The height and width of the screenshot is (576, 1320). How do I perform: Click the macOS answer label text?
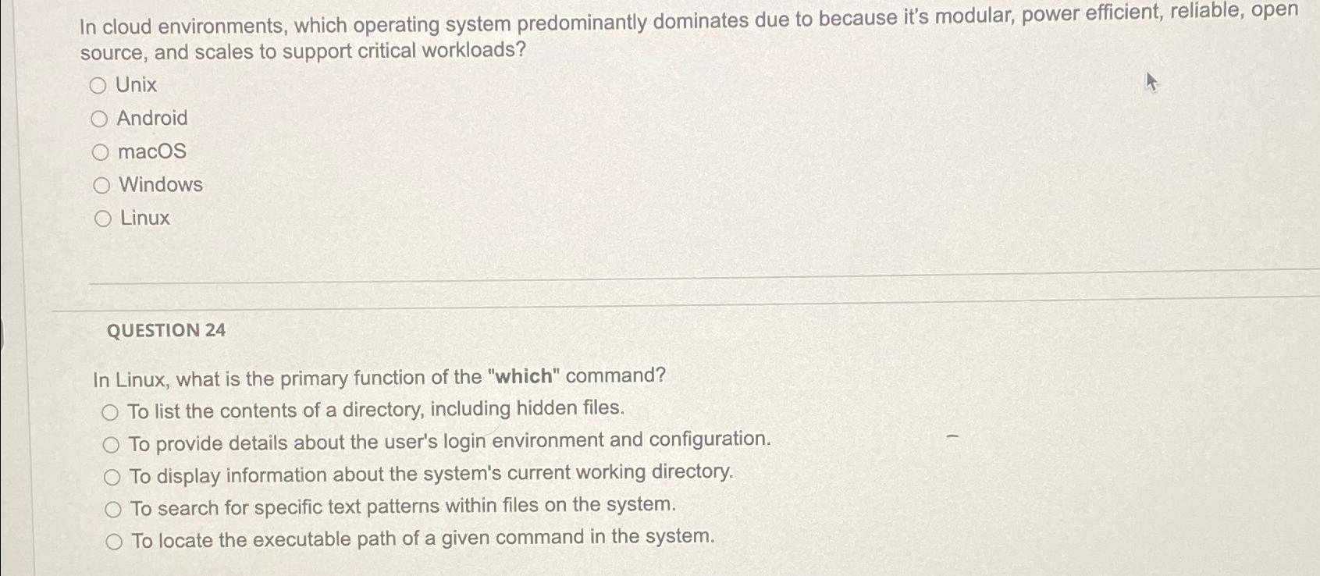click(x=151, y=151)
